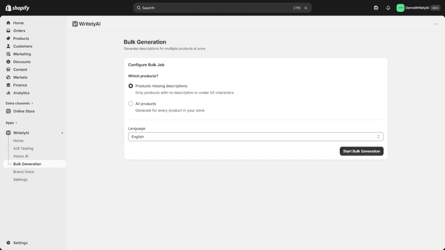This screenshot has height=250, width=445.
Task: Go to Products page
Action: tap(21, 39)
